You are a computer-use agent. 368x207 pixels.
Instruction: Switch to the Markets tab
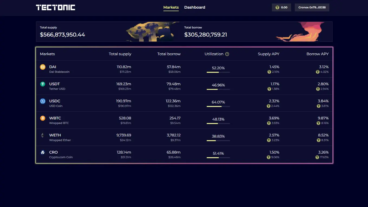pos(171,8)
